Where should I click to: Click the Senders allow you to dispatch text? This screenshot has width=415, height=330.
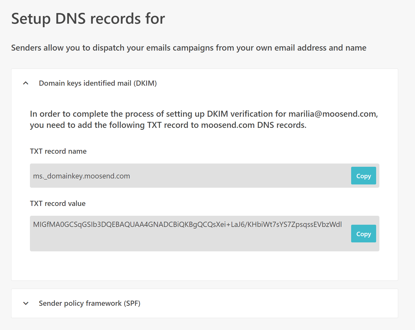(x=189, y=48)
